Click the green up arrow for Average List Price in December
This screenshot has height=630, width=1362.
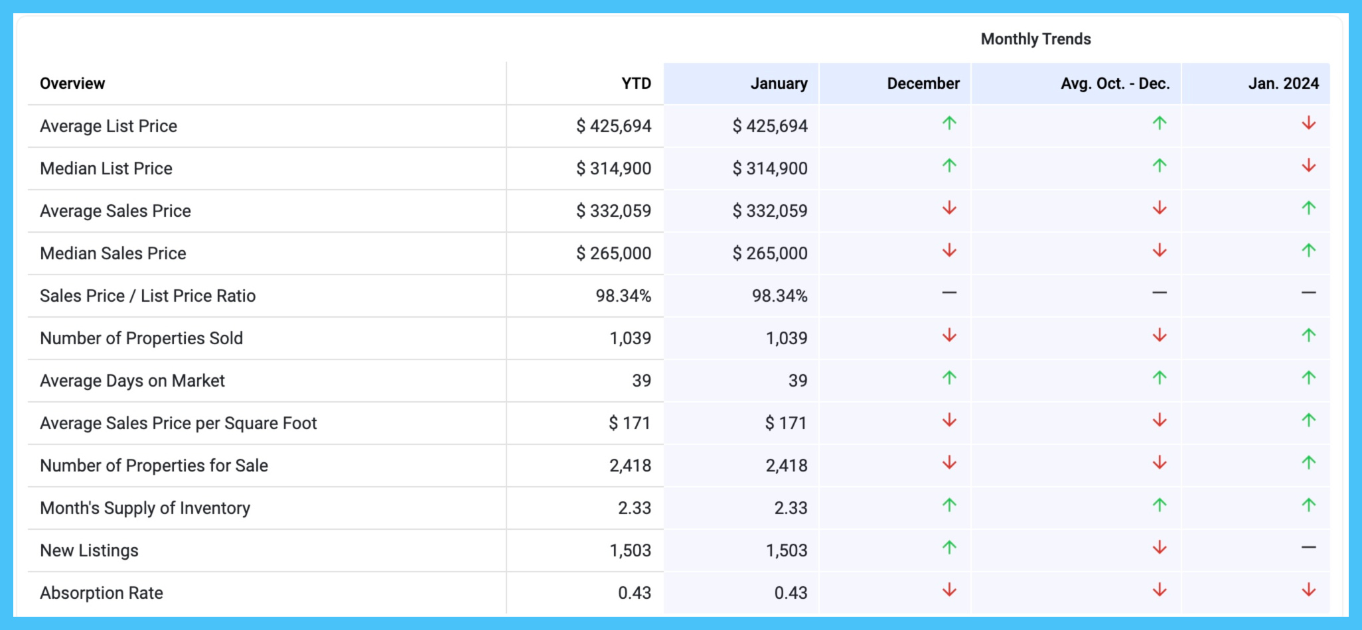pos(949,123)
